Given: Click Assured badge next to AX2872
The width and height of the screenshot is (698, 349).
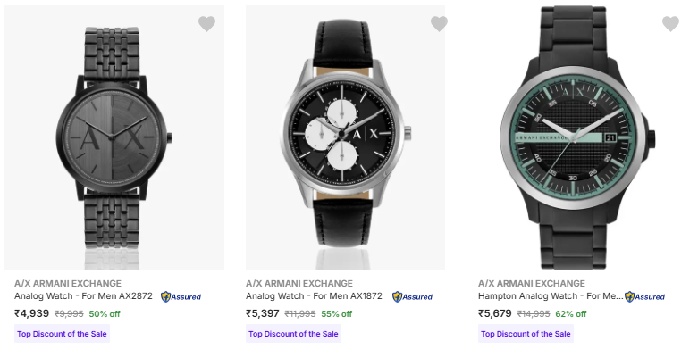Looking at the screenshot, I should (181, 296).
